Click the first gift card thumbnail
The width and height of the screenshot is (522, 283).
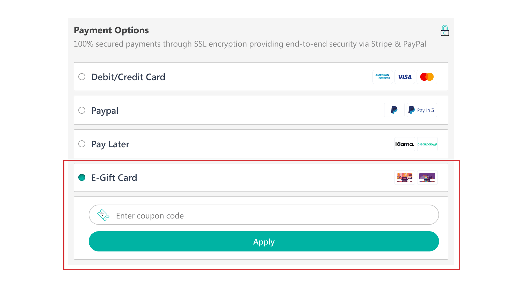(404, 177)
